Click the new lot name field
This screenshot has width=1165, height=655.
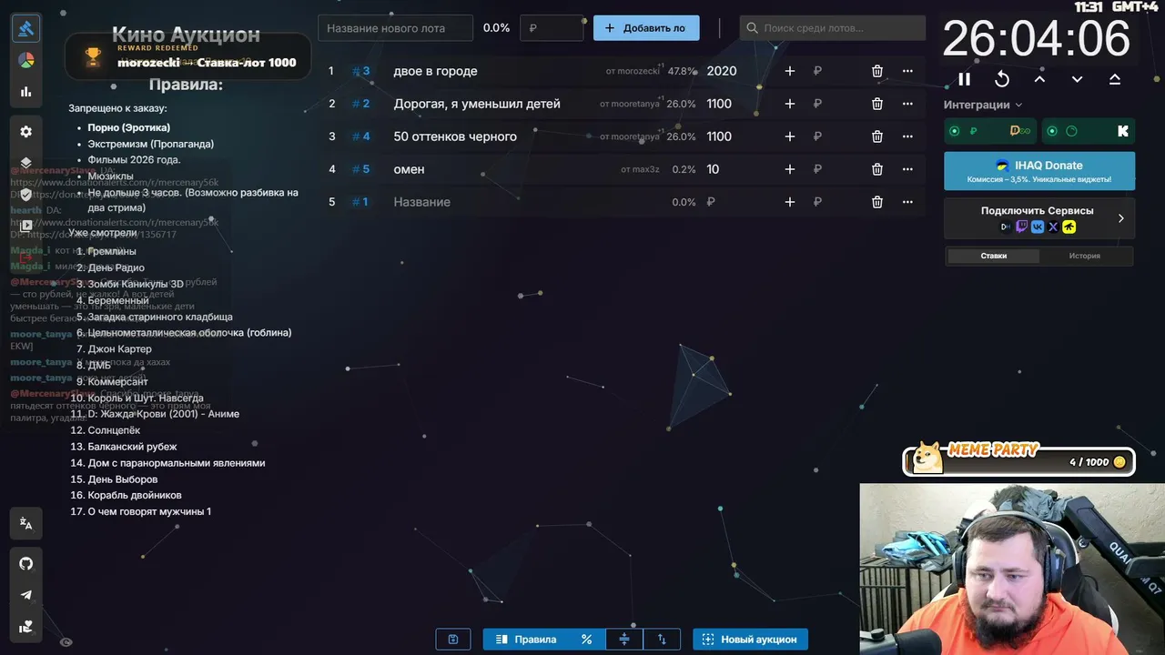point(396,28)
